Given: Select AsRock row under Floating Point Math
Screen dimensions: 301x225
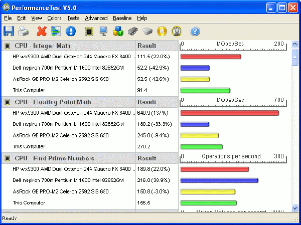Looking at the screenshot, I should pyautogui.click(x=90, y=135).
